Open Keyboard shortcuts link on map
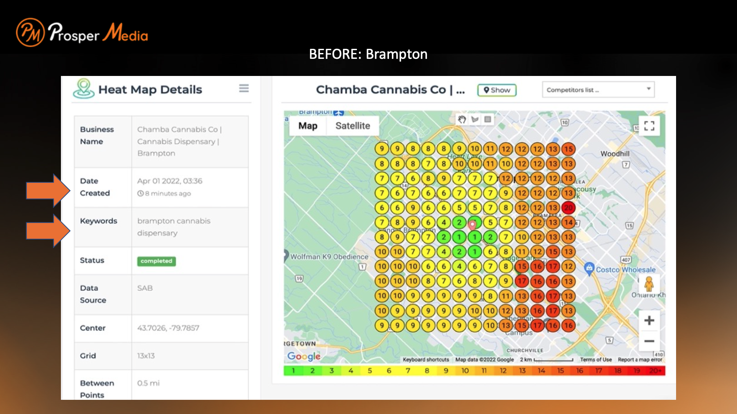Viewport: 737px width, 414px height. [x=426, y=360]
